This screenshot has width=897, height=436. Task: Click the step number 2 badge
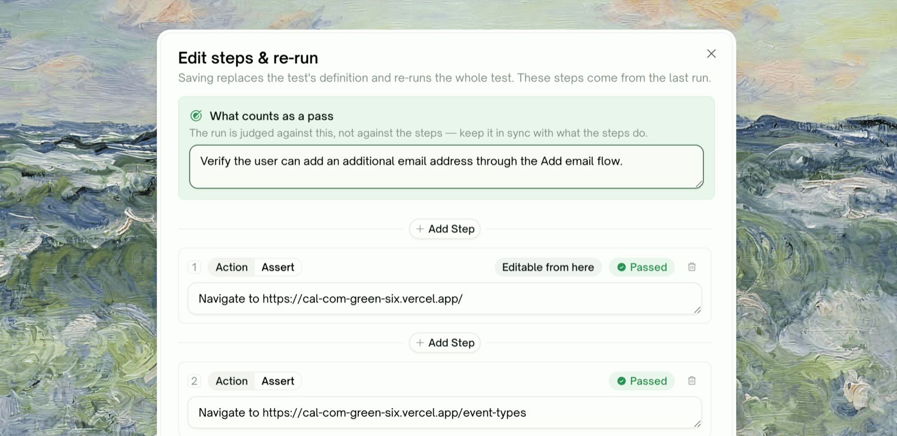point(195,381)
